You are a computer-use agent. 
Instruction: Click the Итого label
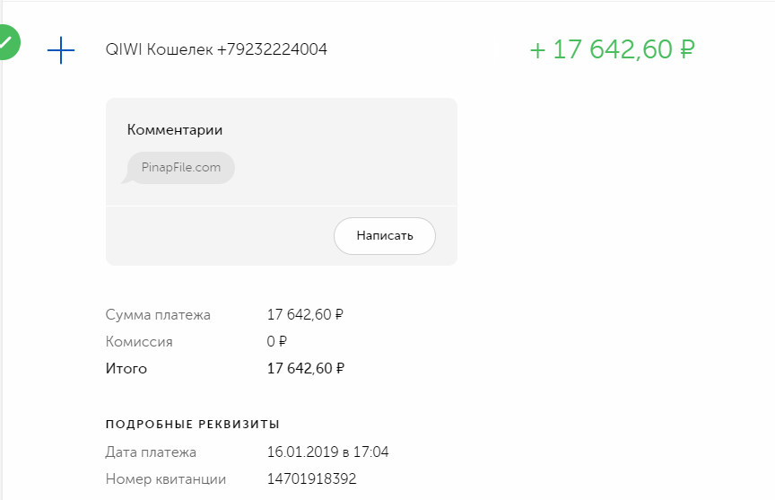pyautogui.click(x=126, y=369)
